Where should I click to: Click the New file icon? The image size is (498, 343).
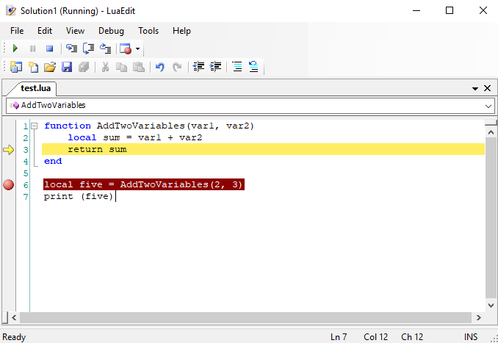point(33,67)
